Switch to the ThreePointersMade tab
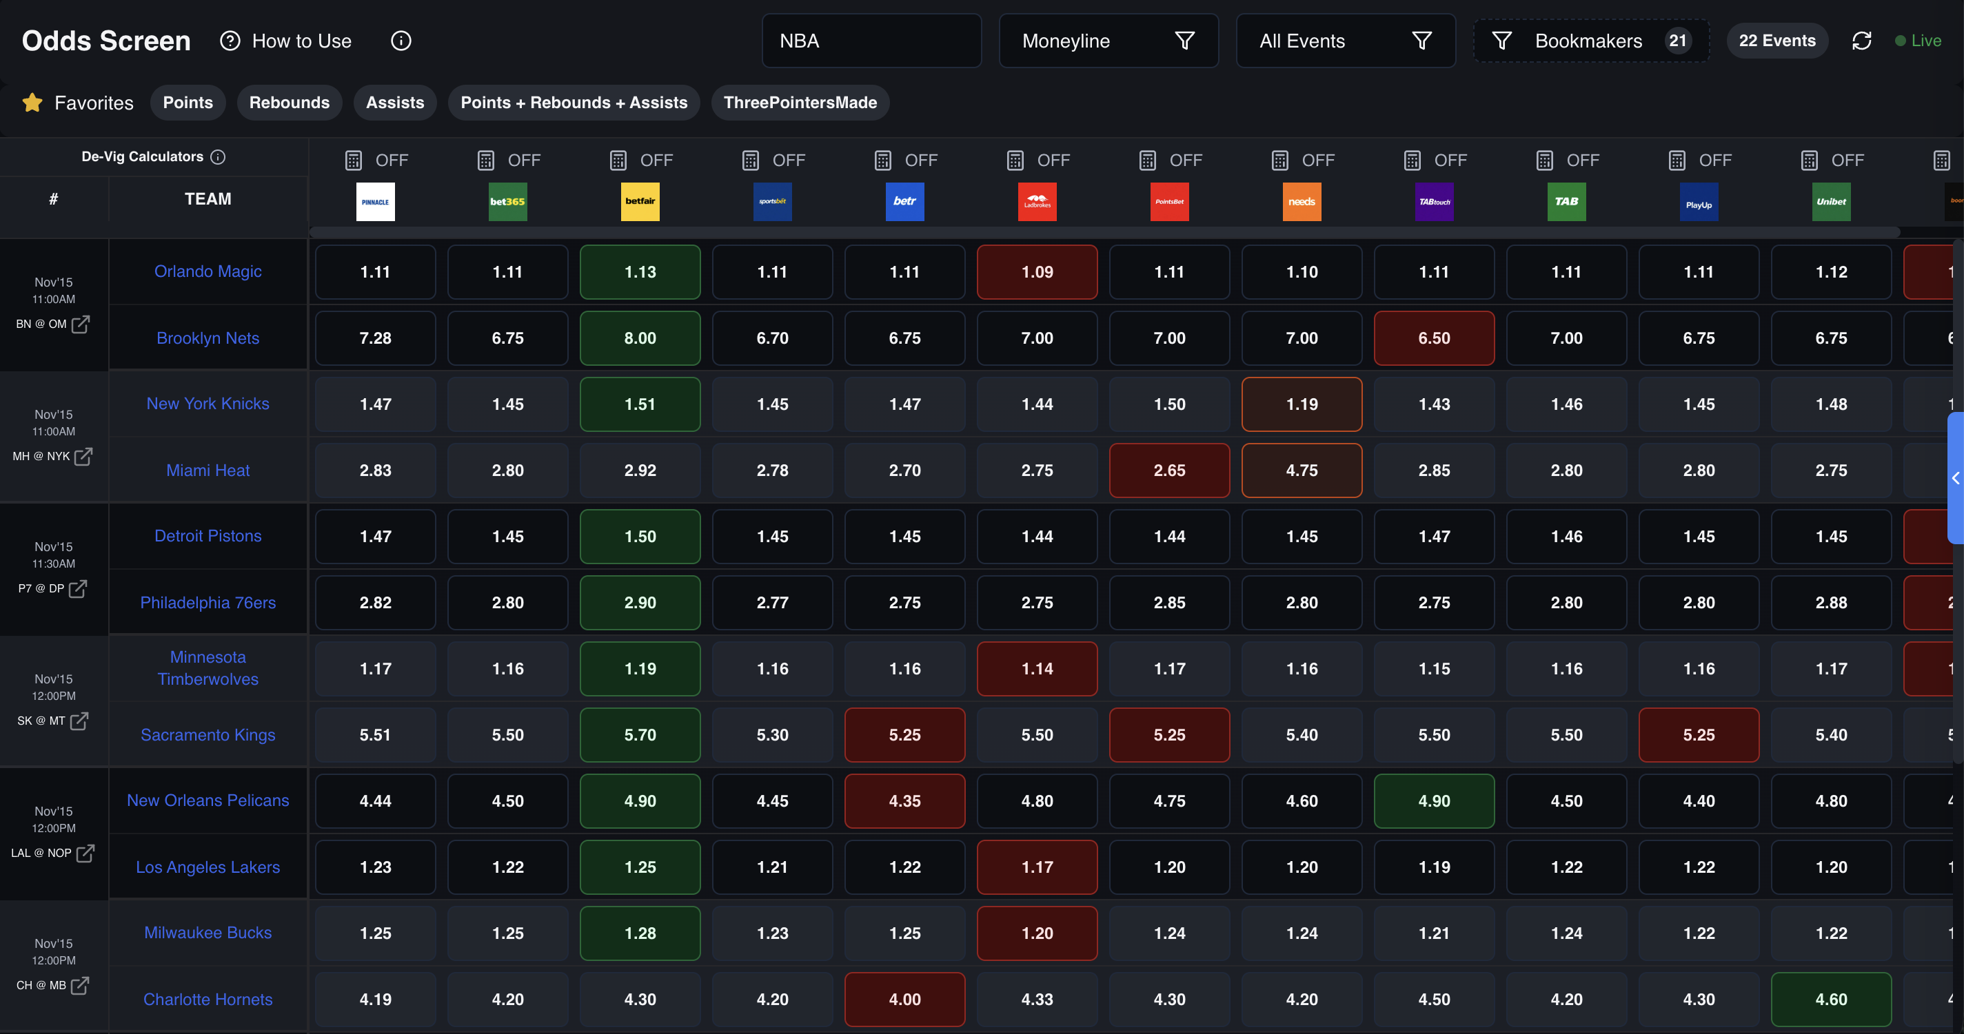This screenshot has height=1034, width=1964. point(800,101)
